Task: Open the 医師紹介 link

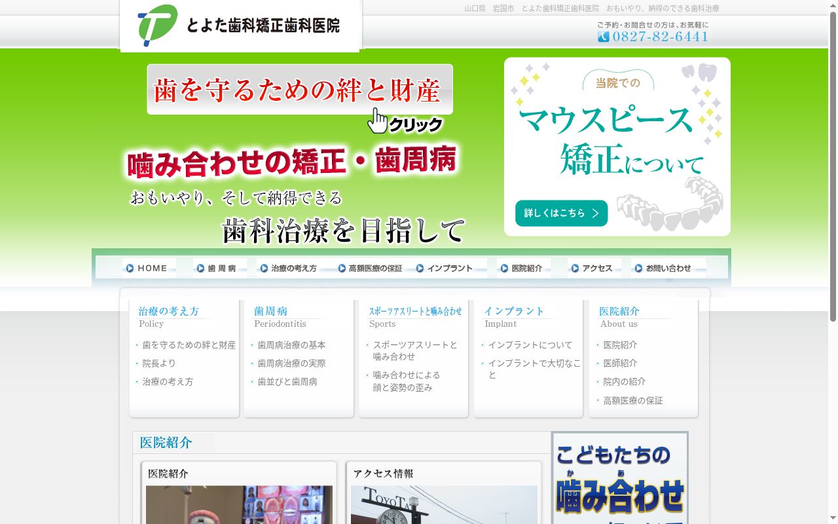Action: (x=620, y=364)
